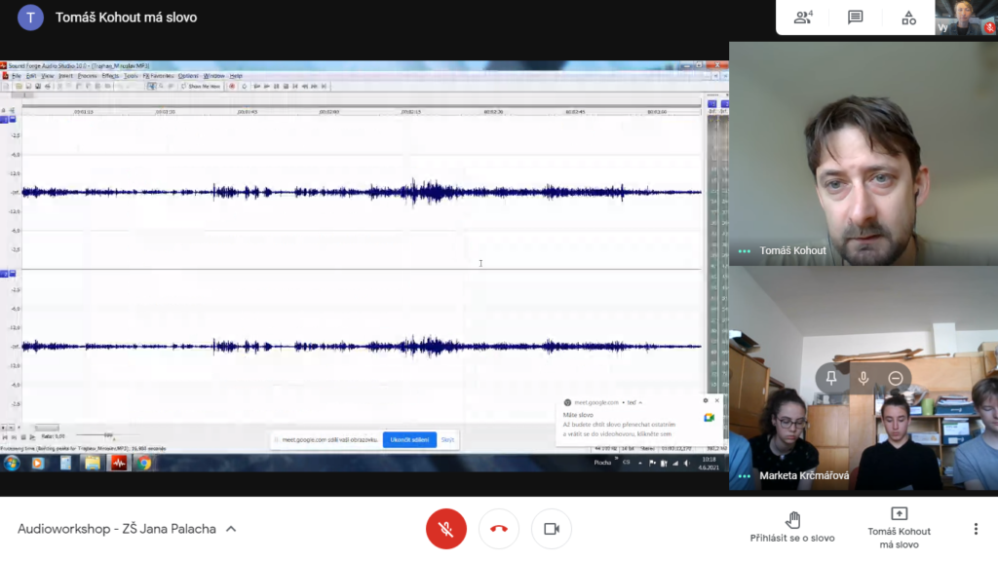
Task: Open the Options menu in Sound Forge
Action: (x=188, y=76)
